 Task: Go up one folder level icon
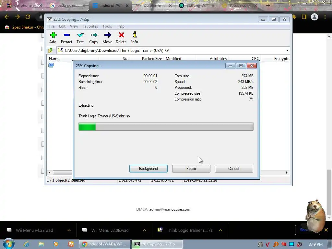(51, 50)
